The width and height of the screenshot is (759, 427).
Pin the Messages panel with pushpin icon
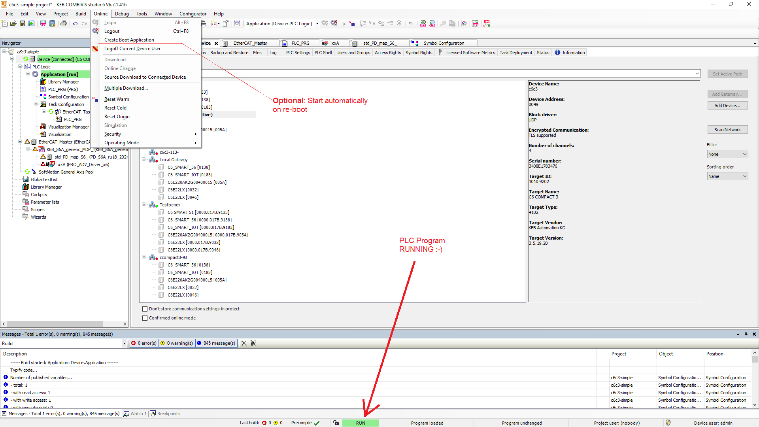point(746,334)
